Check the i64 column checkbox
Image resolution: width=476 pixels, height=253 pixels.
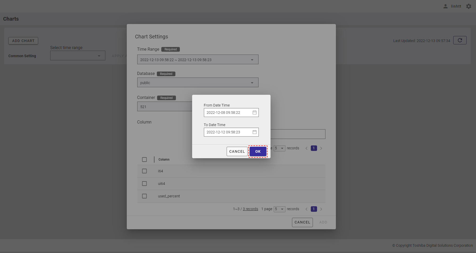pyautogui.click(x=144, y=171)
